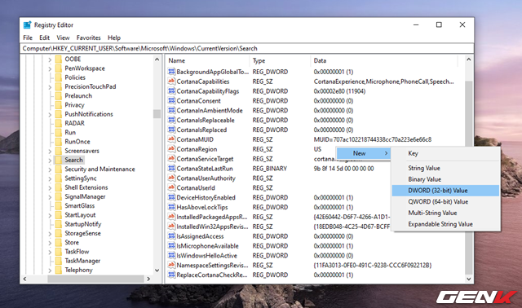Click the DWORD icon of IsMicrophoneAvailable

tap(171, 245)
